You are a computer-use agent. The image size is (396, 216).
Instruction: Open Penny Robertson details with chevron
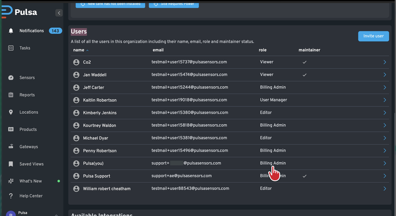coord(385,151)
